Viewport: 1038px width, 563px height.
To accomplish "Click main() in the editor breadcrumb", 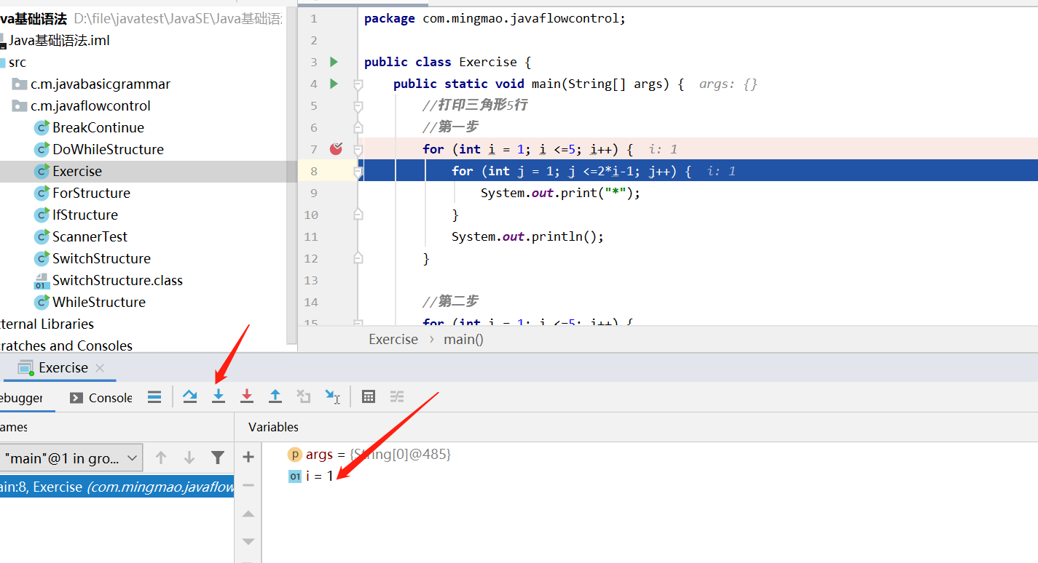I will [x=463, y=339].
